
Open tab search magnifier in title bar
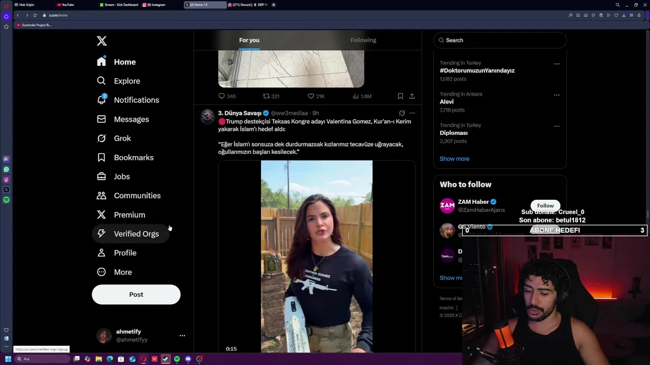coord(617,5)
